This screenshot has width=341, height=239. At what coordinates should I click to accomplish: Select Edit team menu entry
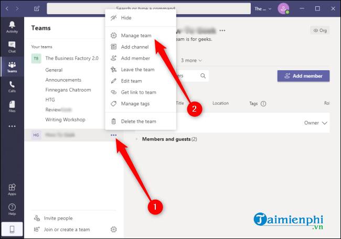click(141, 81)
